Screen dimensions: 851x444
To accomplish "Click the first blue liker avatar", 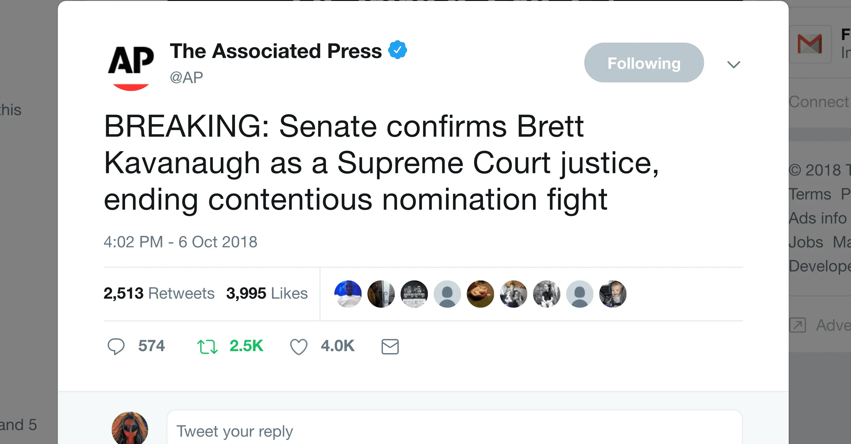I will pyautogui.click(x=348, y=294).
